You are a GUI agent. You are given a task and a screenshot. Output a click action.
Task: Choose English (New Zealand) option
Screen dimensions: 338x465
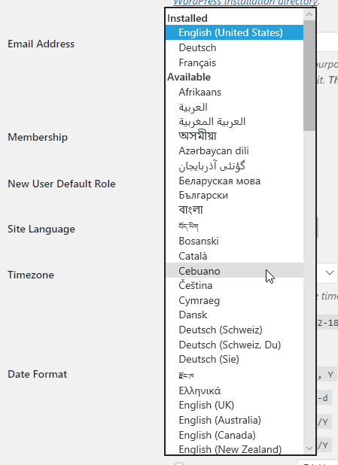pos(234,449)
